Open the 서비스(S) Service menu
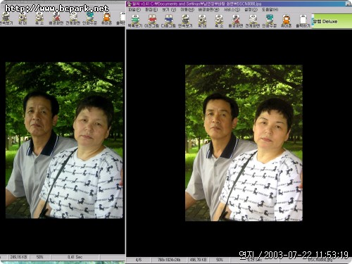The height and width of the screenshot is (264, 352). coord(232,10)
